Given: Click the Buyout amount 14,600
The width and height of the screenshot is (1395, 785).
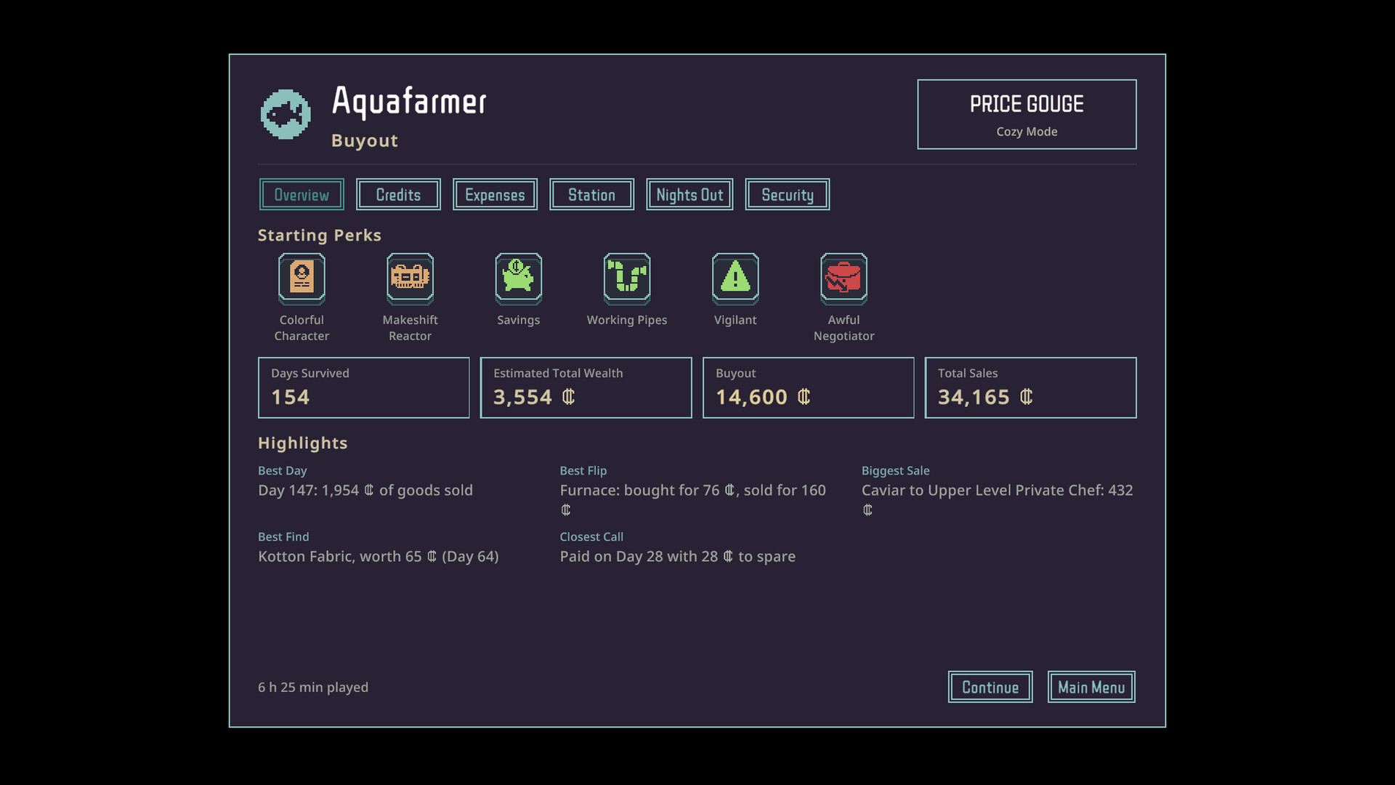Looking at the screenshot, I should pos(763,398).
